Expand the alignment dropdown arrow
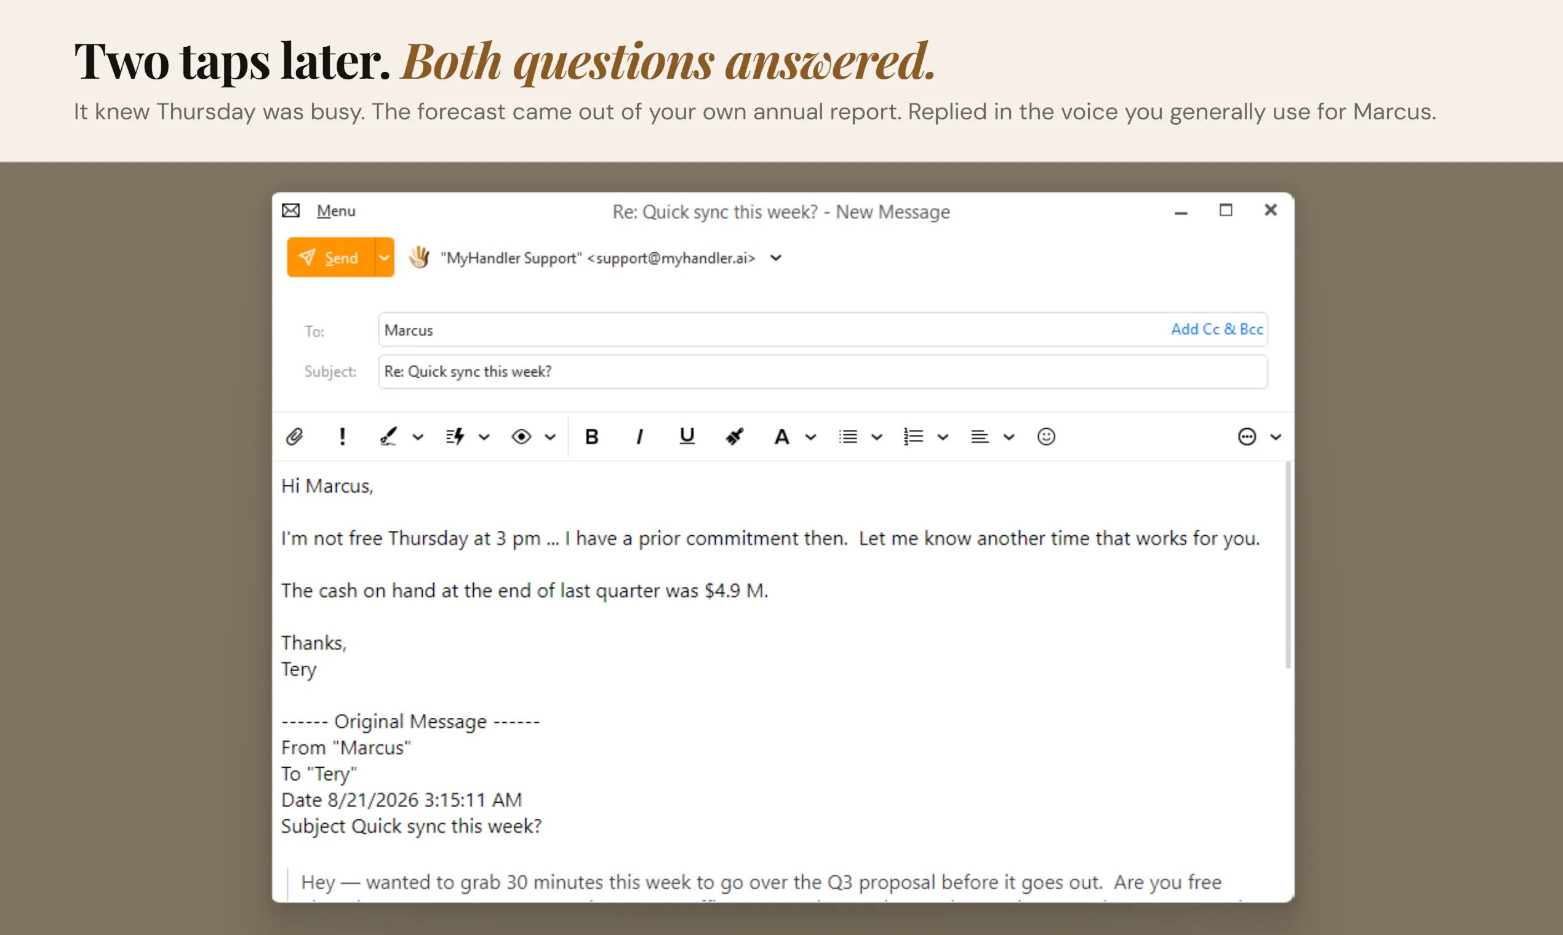The image size is (1563, 935). tap(1009, 437)
